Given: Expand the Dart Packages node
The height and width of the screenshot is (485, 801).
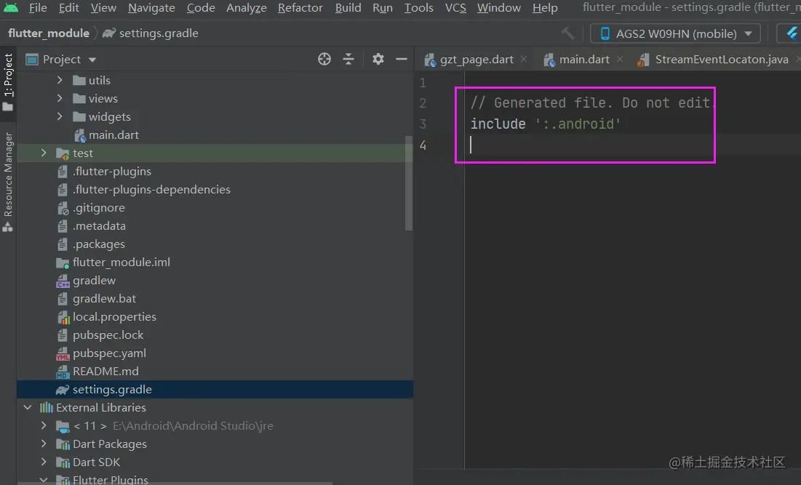Looking at the screenshot, I should 44,444.
